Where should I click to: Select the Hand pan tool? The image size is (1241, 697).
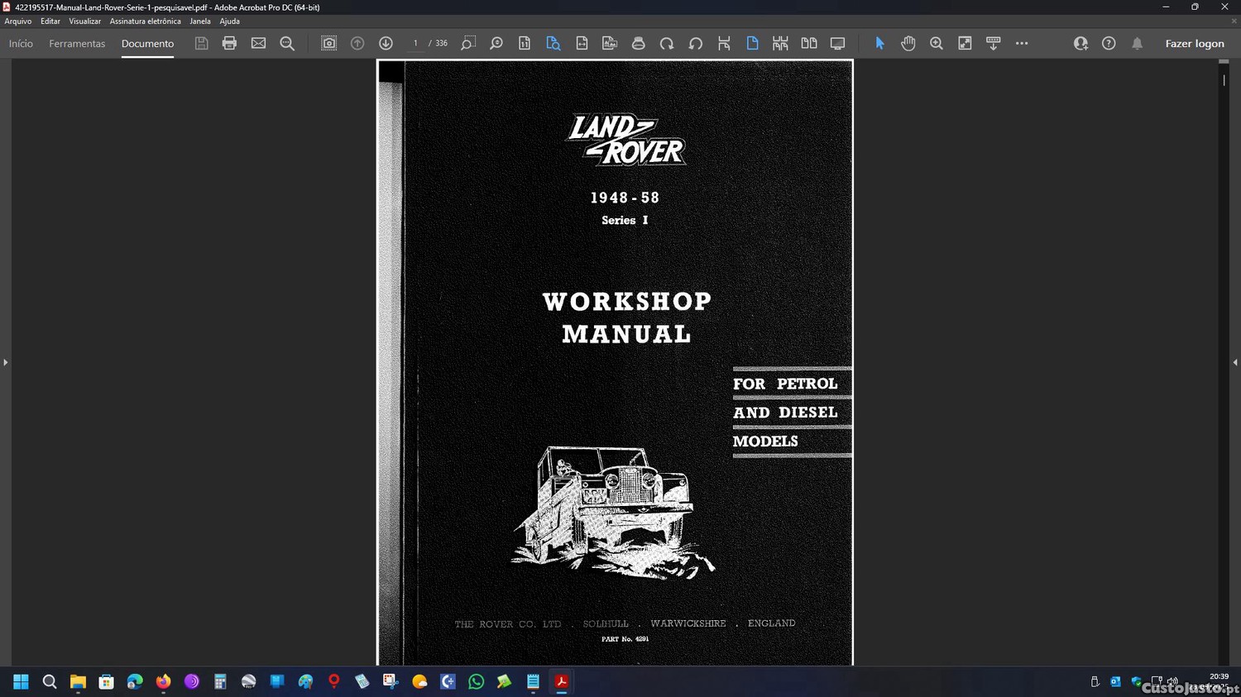pyautogui.click(x=908, y=44)
